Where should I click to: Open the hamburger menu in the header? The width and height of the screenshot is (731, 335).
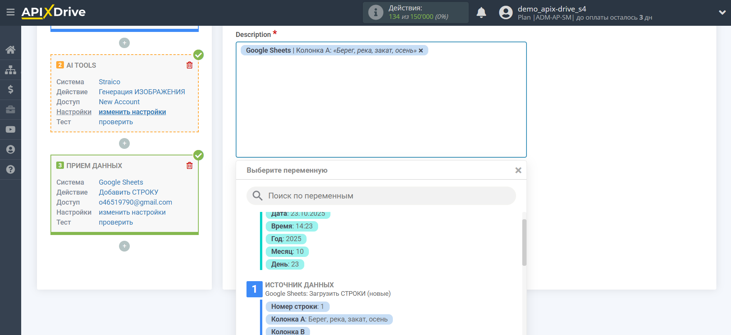point(10,12)
